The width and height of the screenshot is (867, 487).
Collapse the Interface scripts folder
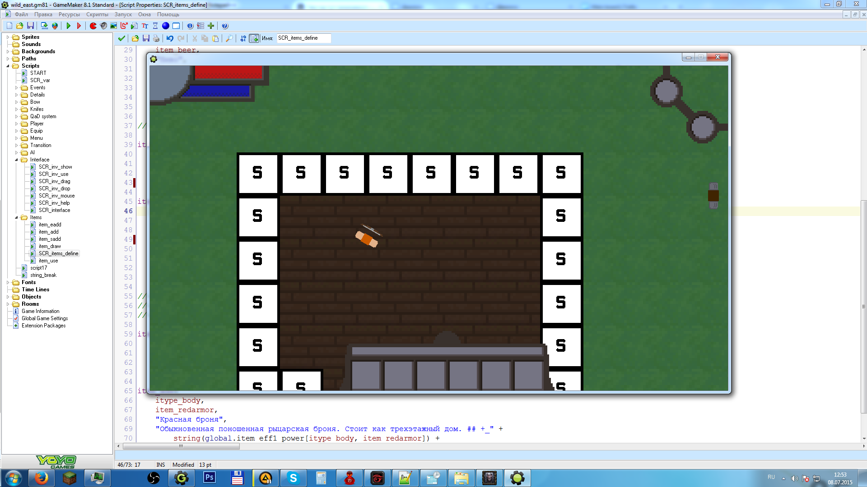click(16, 160)
